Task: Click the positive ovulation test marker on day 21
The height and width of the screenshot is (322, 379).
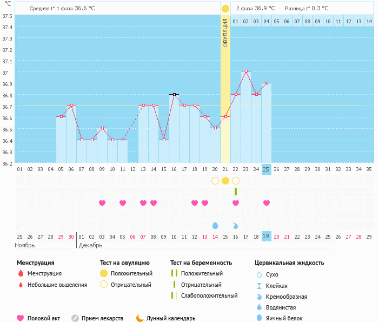Action: [x=225, y=181]
